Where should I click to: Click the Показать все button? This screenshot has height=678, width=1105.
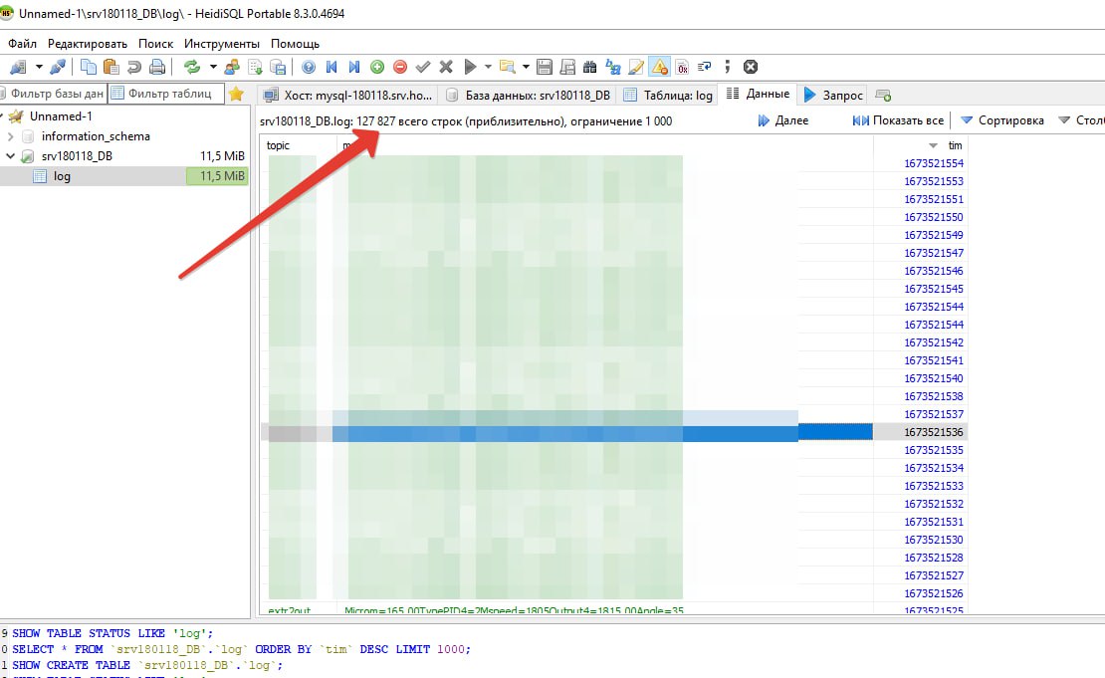click(898, 120)
